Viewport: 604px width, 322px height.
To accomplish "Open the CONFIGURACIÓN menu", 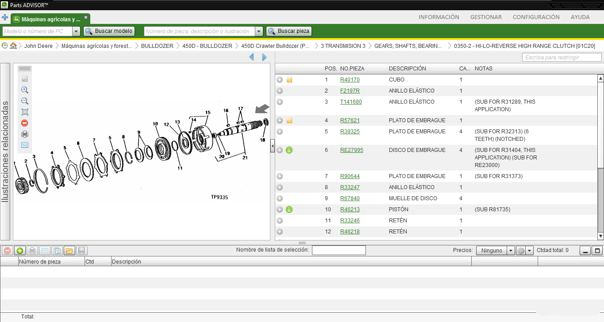I will [536, 17].
